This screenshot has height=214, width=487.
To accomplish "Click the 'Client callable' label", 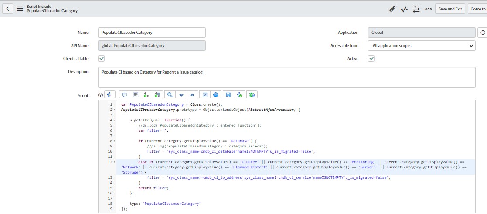I will pos(76,59).
